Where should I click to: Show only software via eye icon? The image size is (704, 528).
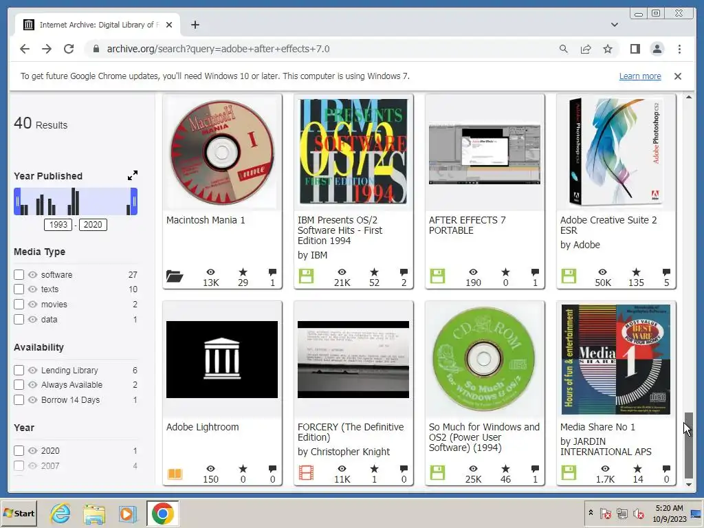[32, 275]
